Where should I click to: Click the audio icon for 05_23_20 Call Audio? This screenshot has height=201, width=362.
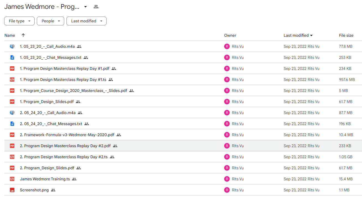pos(12,46)
